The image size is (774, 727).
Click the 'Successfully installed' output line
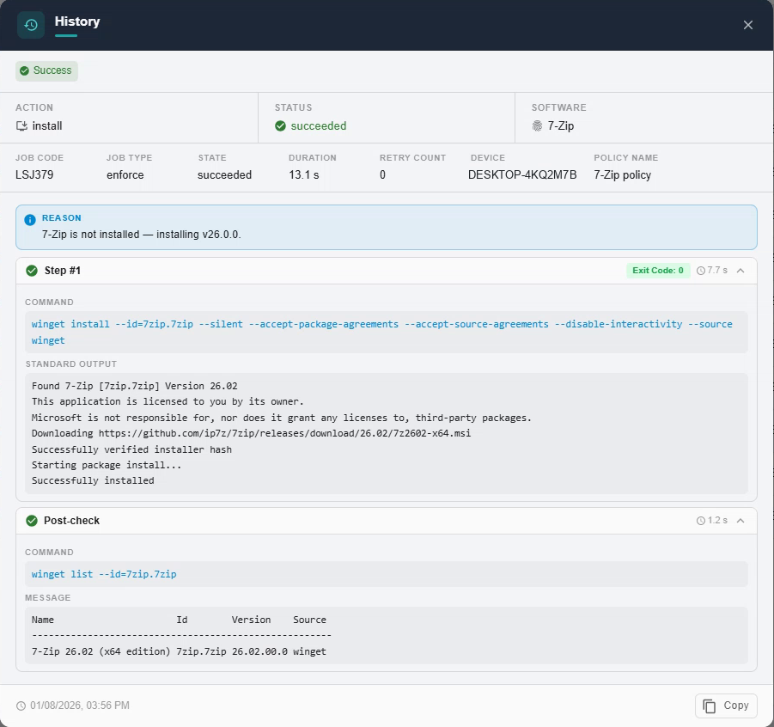93,480
